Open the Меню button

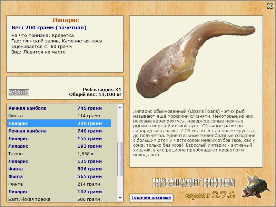coord(19,92)
